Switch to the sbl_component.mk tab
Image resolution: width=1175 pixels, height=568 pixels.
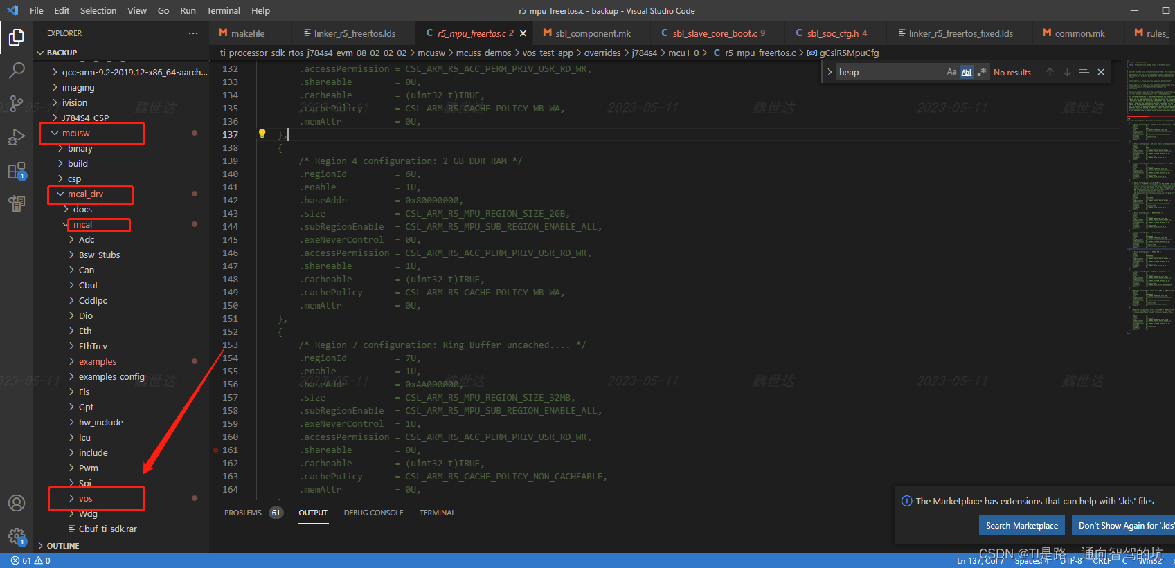pyautogui.click(x=593, y=33)
